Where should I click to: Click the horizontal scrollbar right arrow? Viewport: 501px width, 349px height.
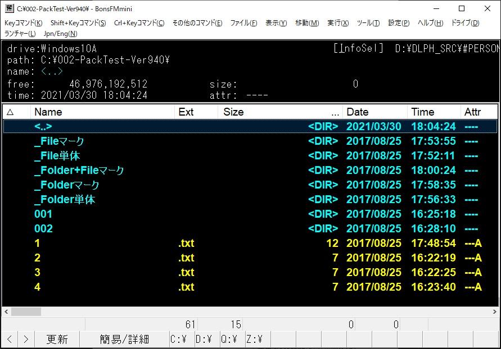(x=494, y=311)
